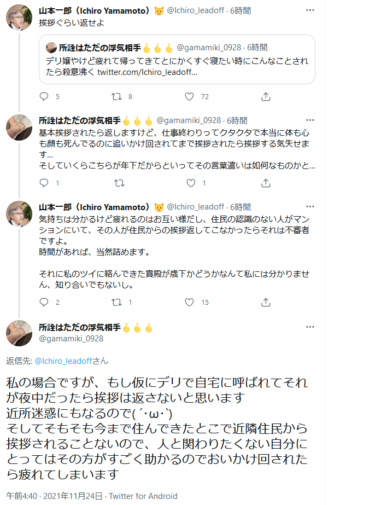The width and height of the screenshot is (375, 505).
Task: Open the main tweet author's profile picture
Action: (x=19, y=333)
